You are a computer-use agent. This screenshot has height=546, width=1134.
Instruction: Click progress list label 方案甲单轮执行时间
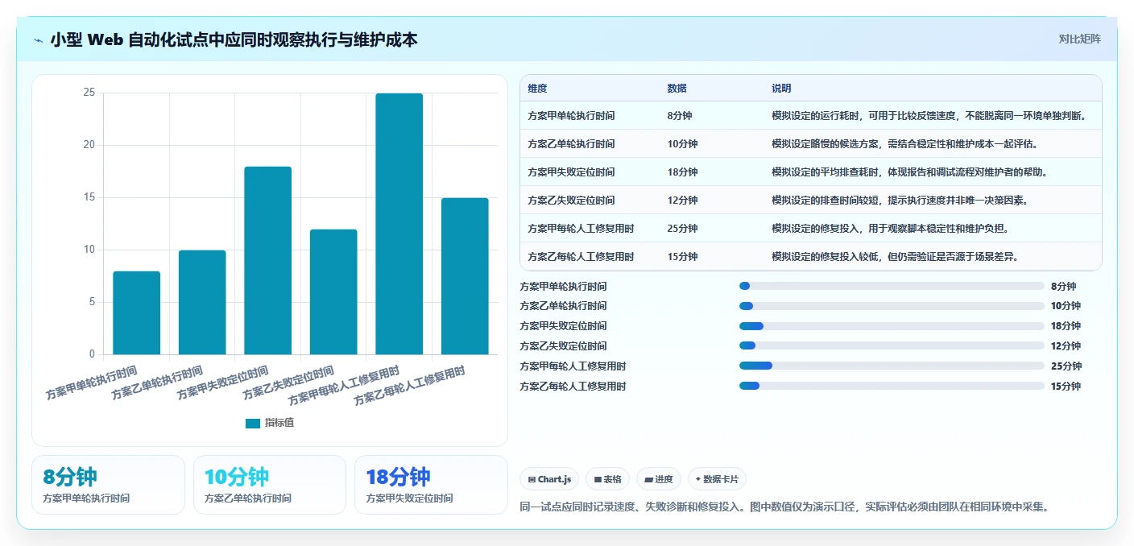coord(563,286)
